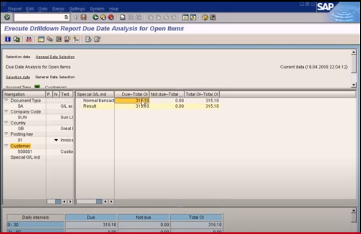Open the System menu
Image resolution: width=361 pixels, height=234 pixels.
(x=97, y=9)
